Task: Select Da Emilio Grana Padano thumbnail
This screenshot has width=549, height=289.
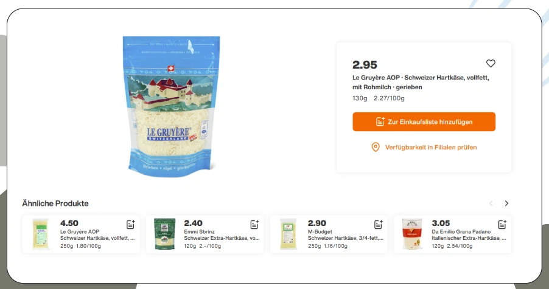Action: (412, 234)
